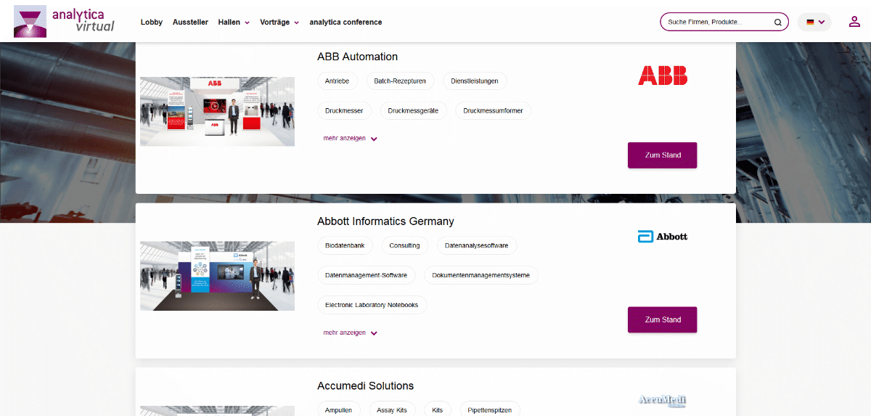Select the Druckmessgeräte tag
871x416 pixels.
point(414,111)
